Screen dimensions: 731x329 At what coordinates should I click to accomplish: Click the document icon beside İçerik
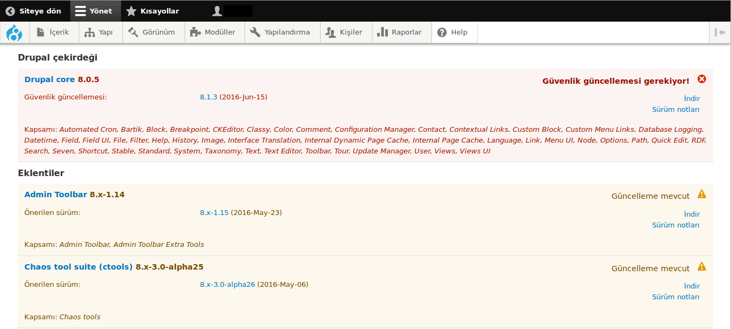[x=41, y=32]
